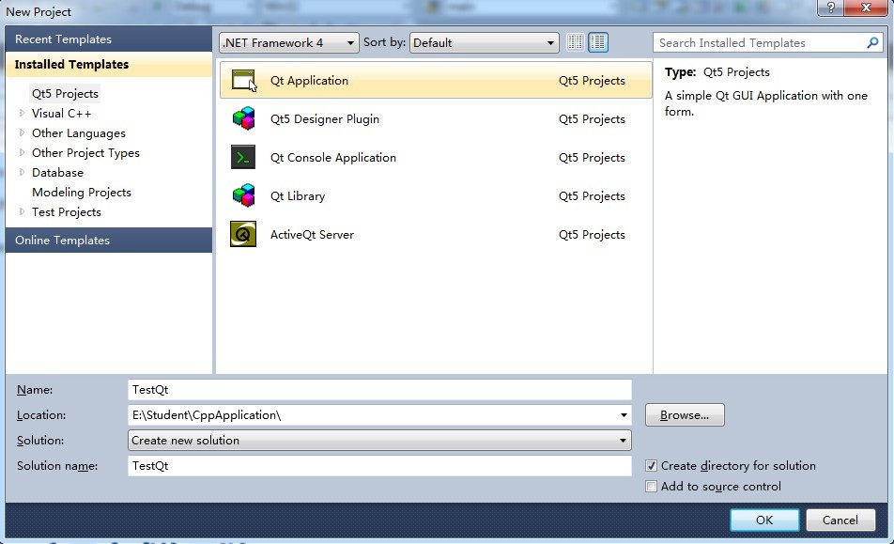This screenshot has height=544, width=894.
Task: Click the Name field containing TestQt
Action: tap(379, 390)
